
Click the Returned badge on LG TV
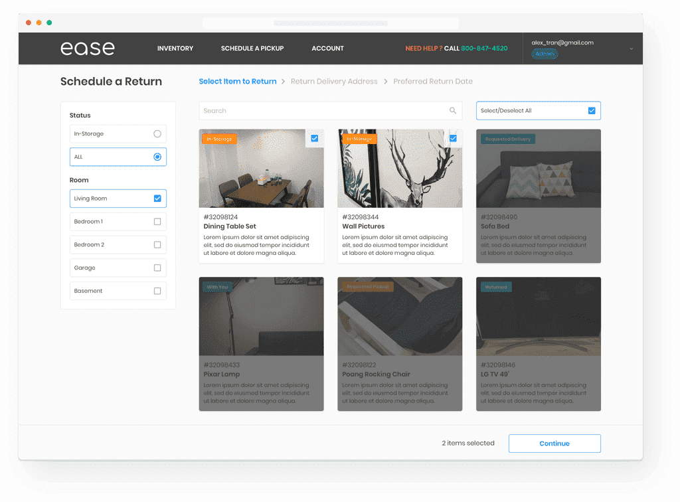pos(496,287)
